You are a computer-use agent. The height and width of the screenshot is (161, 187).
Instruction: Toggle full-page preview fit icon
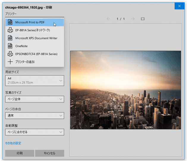143,19
